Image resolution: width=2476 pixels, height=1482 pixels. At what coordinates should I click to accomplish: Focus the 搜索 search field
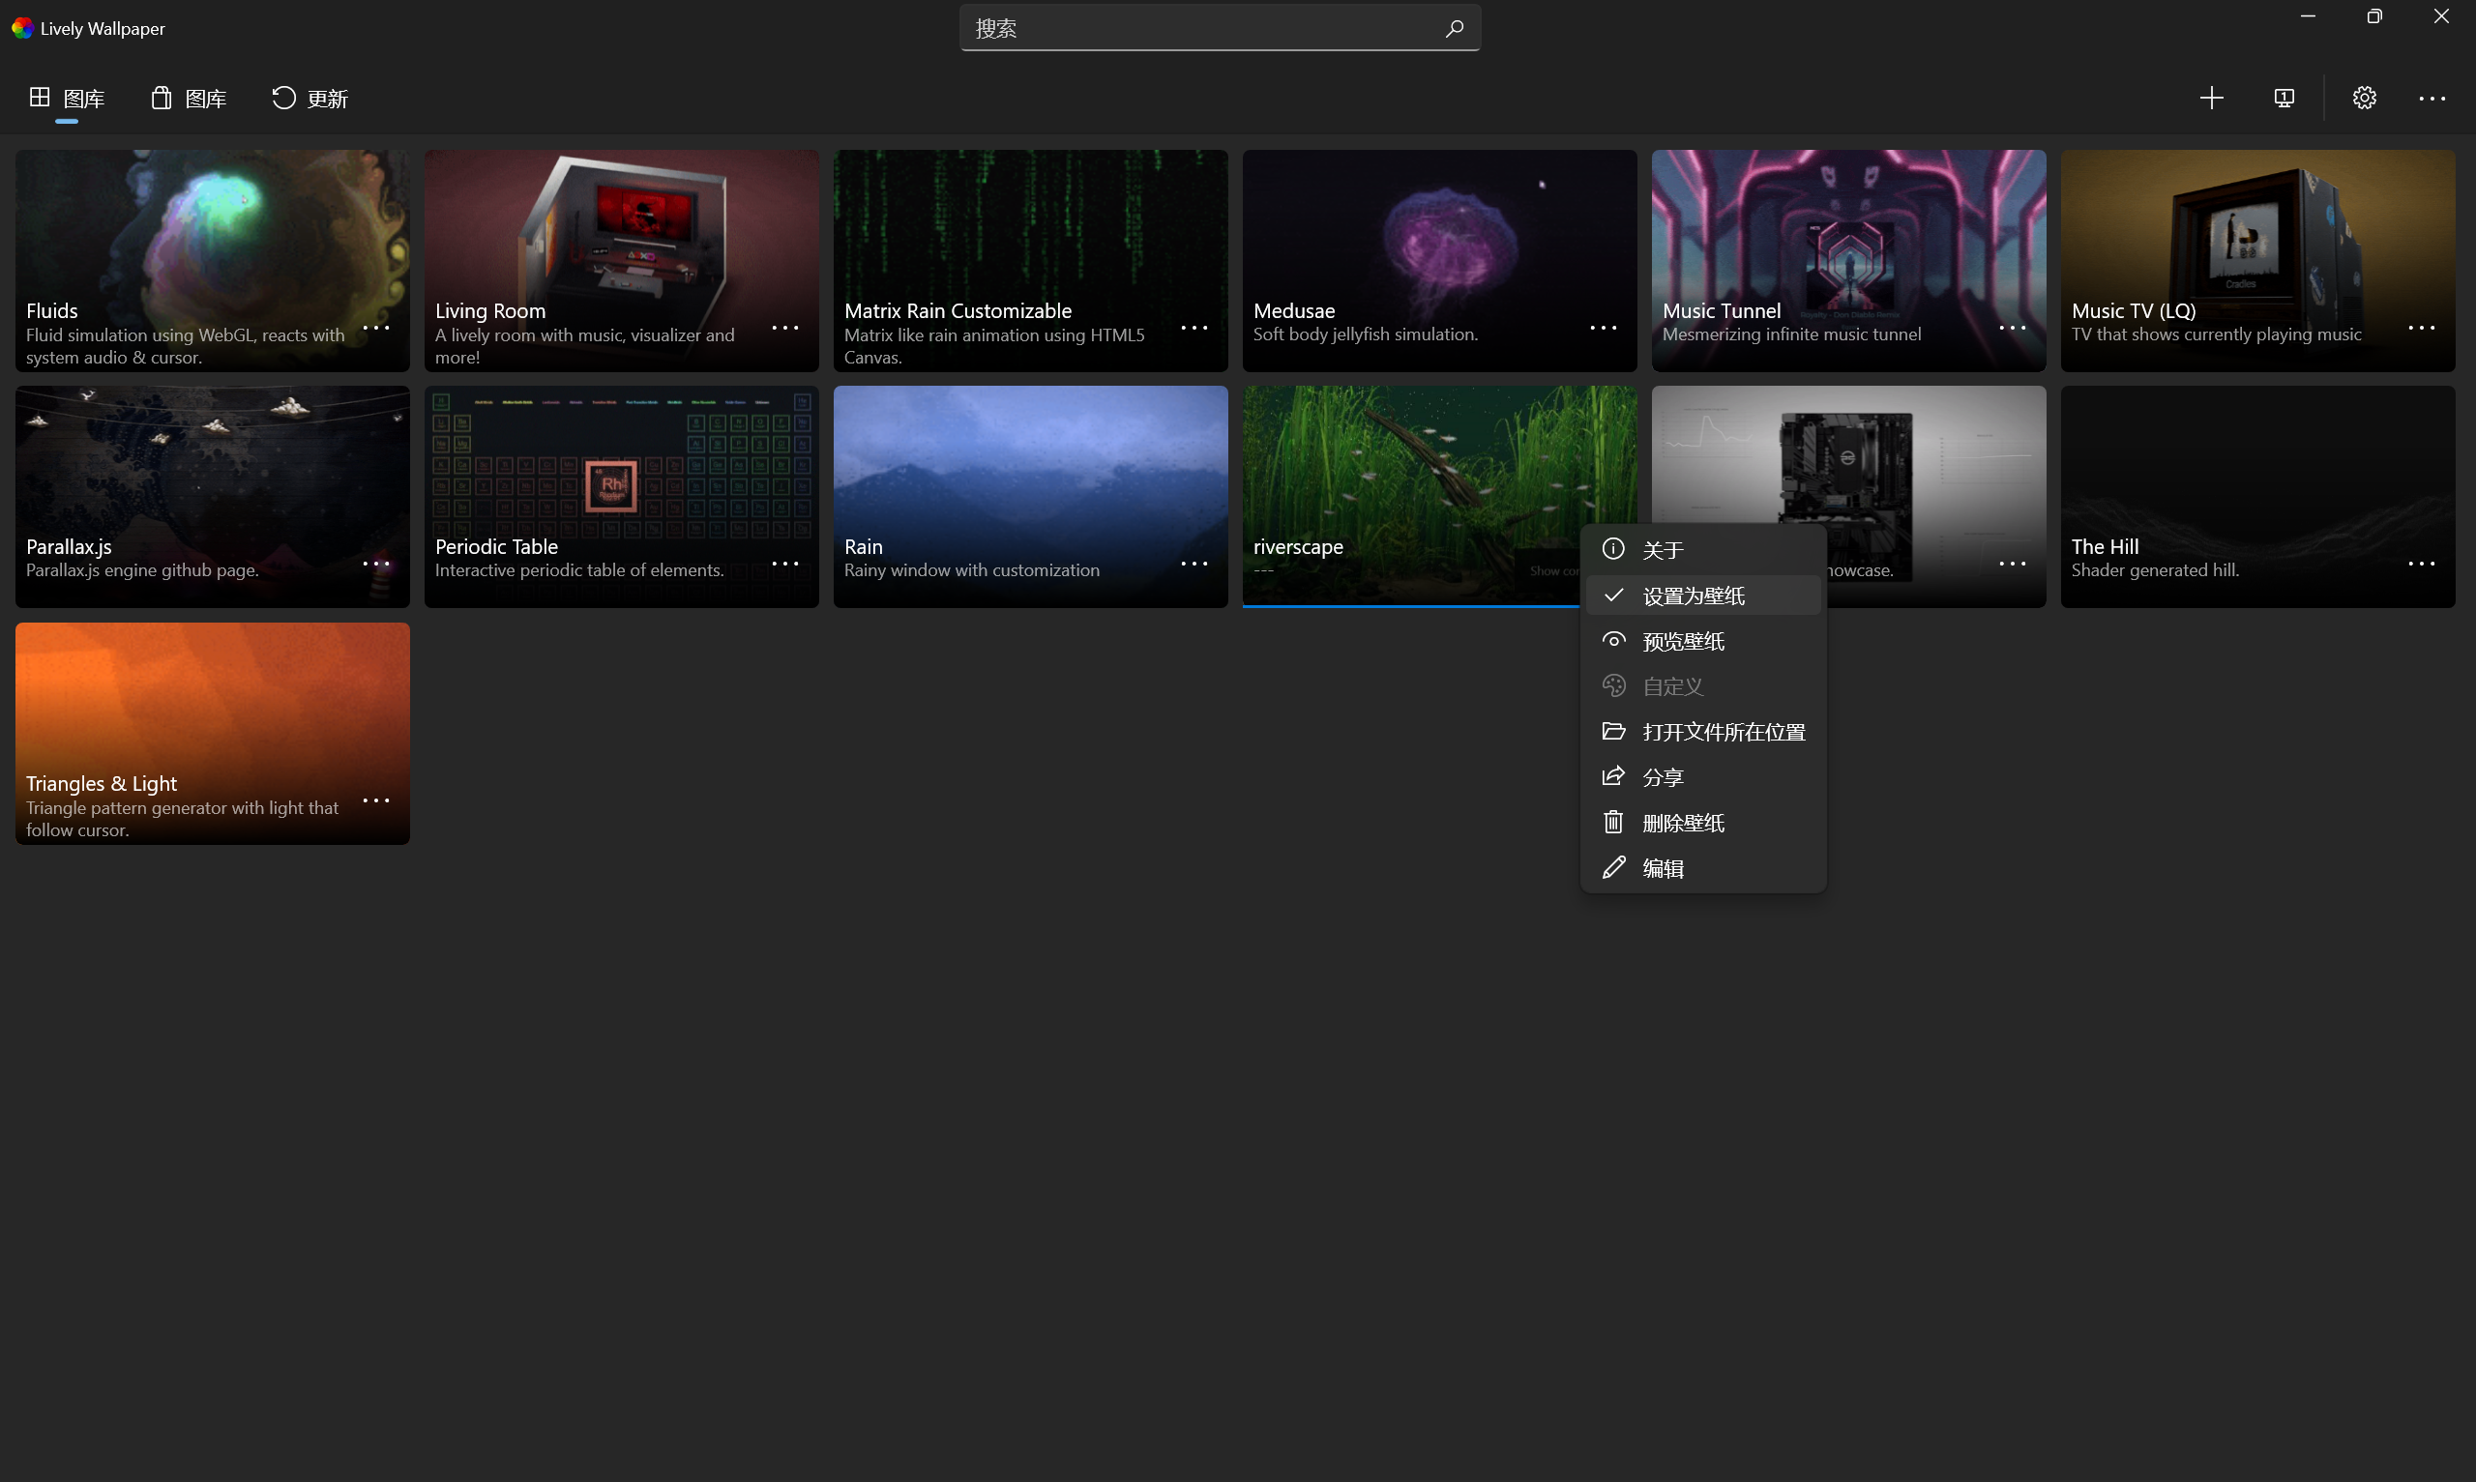(1220, 28)
